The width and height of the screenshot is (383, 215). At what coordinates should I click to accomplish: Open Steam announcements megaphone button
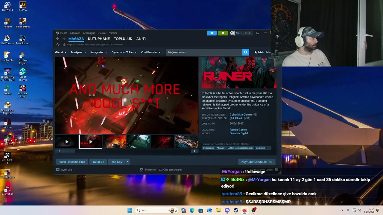(212, 33)
